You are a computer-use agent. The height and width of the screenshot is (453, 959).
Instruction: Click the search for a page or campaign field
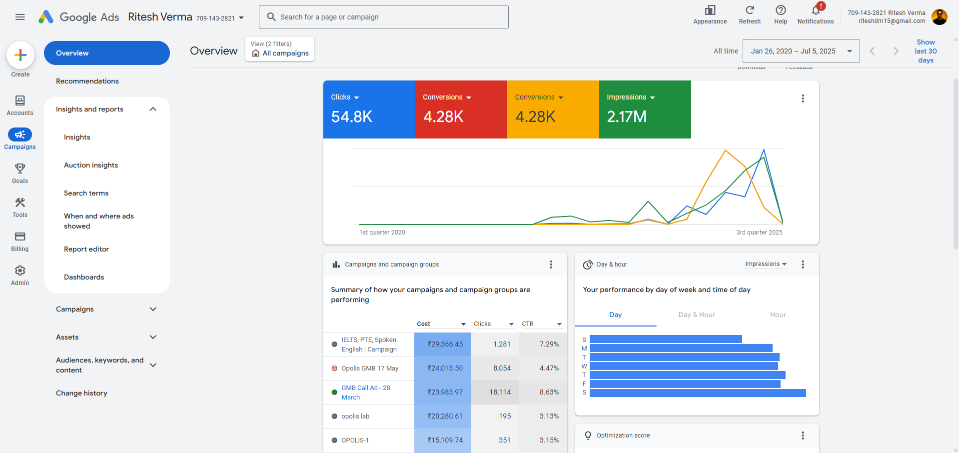coord(384,17)
